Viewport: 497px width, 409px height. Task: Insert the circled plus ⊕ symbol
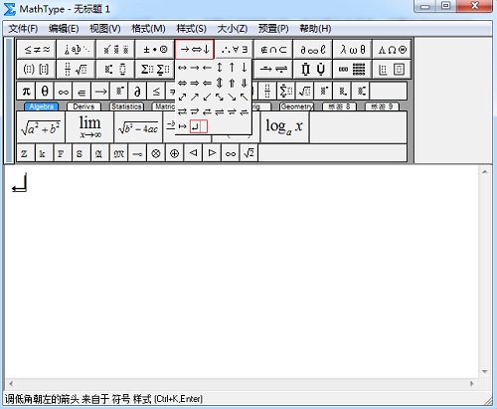pyautogui.click(x=175, y=153)
